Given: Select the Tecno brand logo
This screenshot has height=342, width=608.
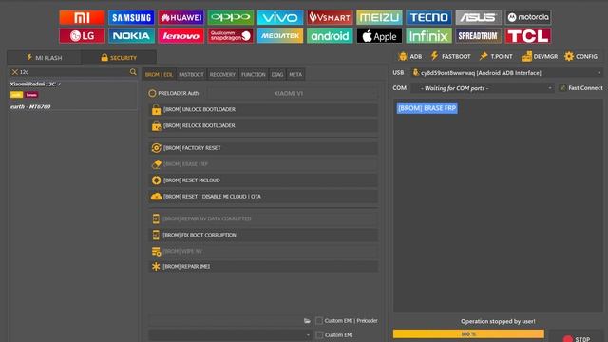Looking at the screenshot, I should point(428,17).
